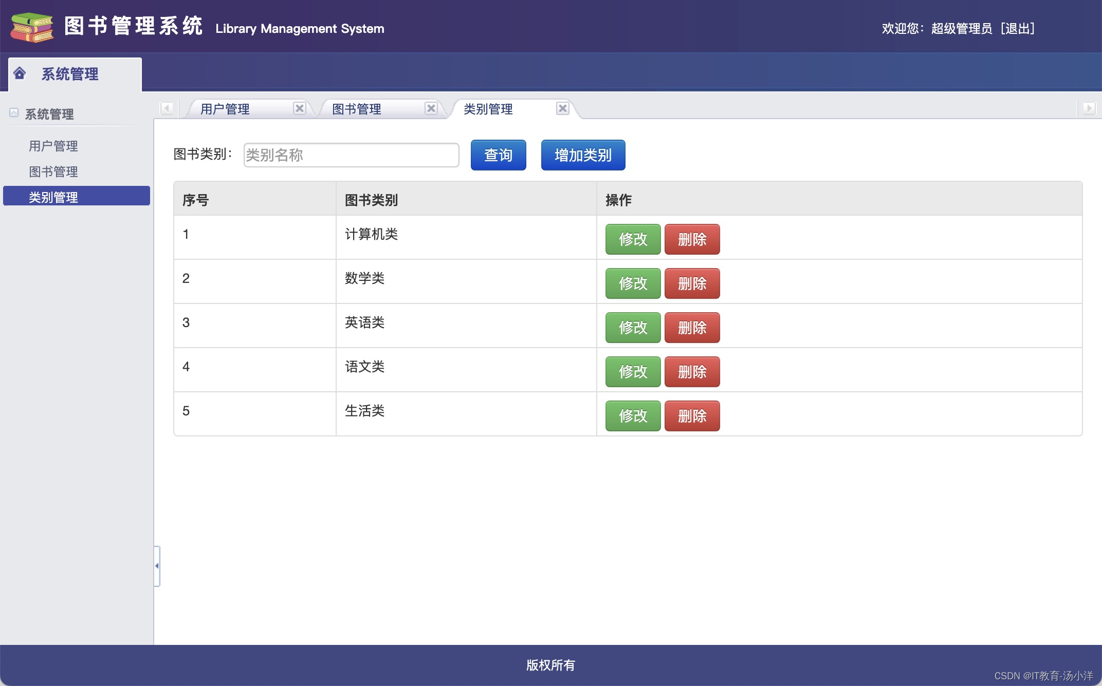The height and width of the screenshot is (686, 1102).
Task: Click the 序号 column header
Action: (x=255, y=199)
